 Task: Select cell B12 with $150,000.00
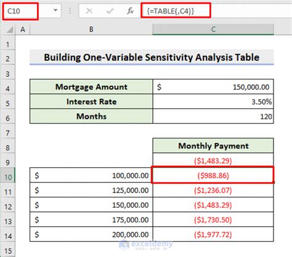click(x=91, y=205)
